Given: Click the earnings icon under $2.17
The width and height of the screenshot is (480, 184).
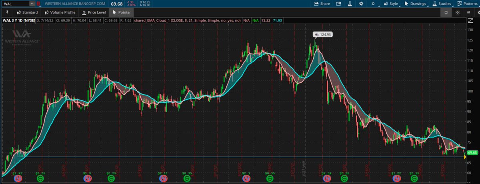Looking at the screenshot, I should (163, 179).
